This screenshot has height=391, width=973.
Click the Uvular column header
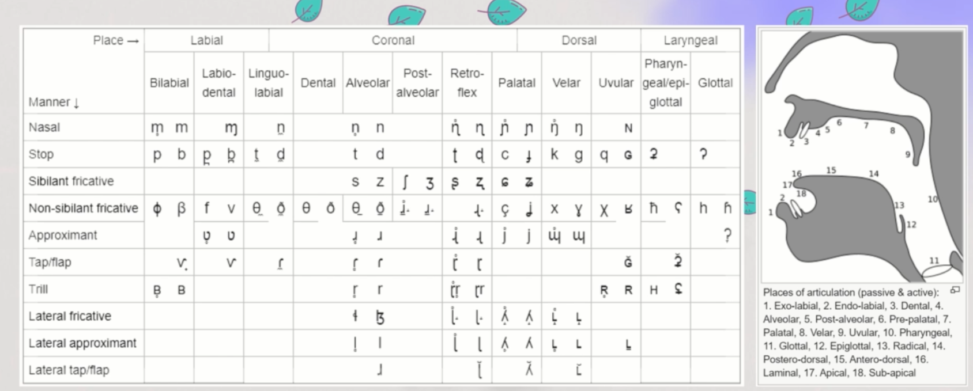tap(616, 83)
